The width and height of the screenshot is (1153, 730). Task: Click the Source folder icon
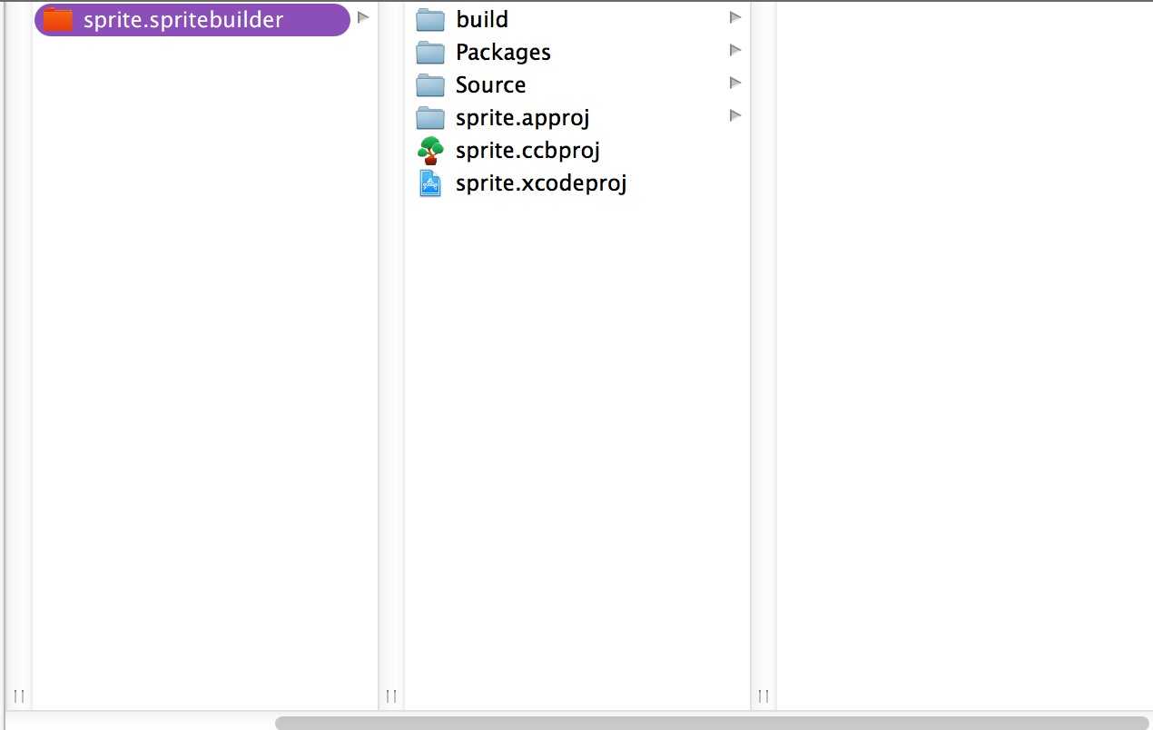[x=430, y=84]
